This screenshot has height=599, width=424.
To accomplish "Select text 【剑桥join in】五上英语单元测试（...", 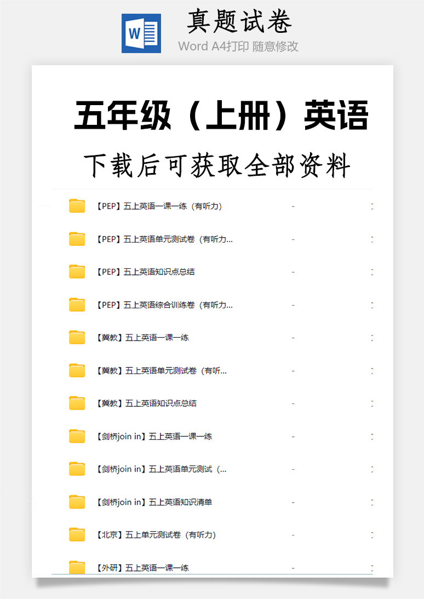I will click(161, 469).
